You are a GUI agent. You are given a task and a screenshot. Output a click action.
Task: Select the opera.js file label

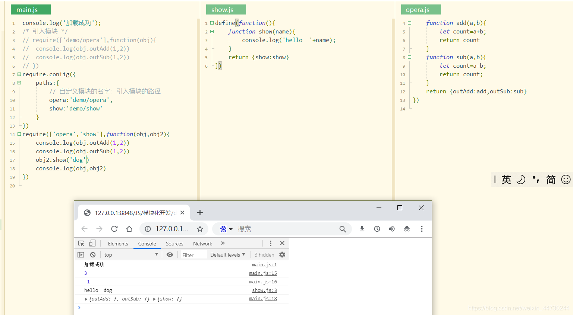click(421, 10)
